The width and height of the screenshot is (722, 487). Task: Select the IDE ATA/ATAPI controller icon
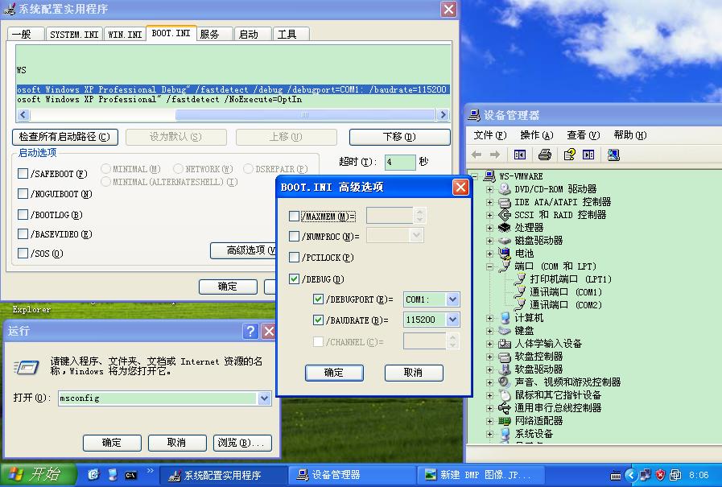(x=505, y=202)
